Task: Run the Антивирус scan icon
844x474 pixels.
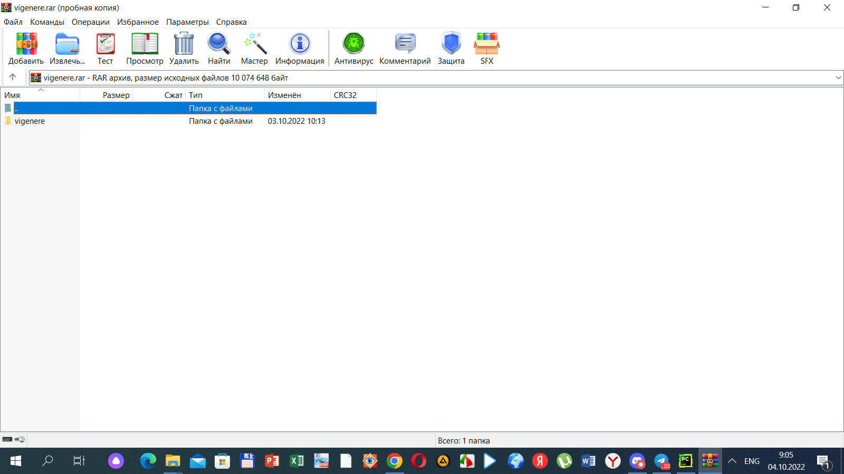Action: [x=353, y=44]
